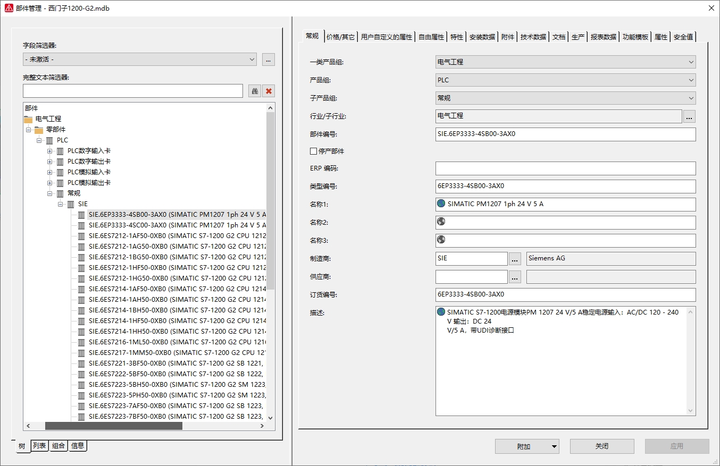This screenshot has width=720, height=466.
Task: Click the 电气工程 folder icon in tree
Action: (28, 119)
